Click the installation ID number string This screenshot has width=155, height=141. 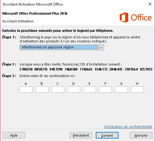click(x=86, y=69)
